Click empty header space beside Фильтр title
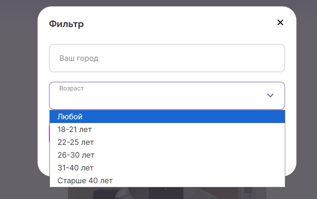 (x=181, y=24)
